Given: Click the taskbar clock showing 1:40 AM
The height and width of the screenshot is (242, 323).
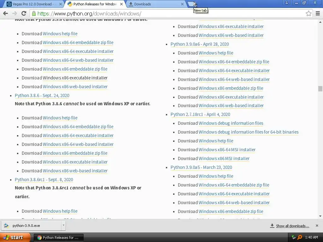Looking at the screenshot, I should click(x=311, y=238).
